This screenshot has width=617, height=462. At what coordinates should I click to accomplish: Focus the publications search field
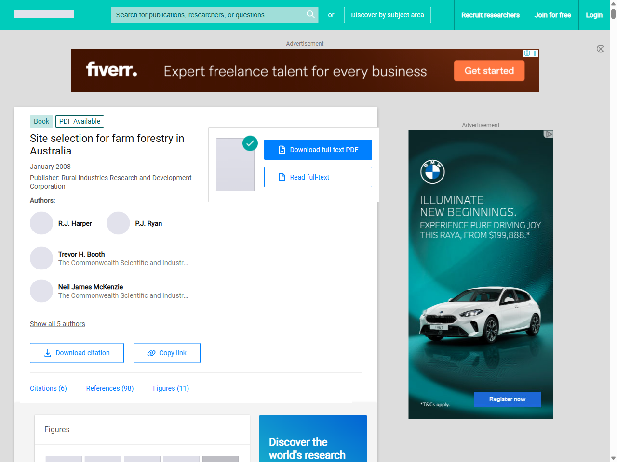[x=207, y=15]
